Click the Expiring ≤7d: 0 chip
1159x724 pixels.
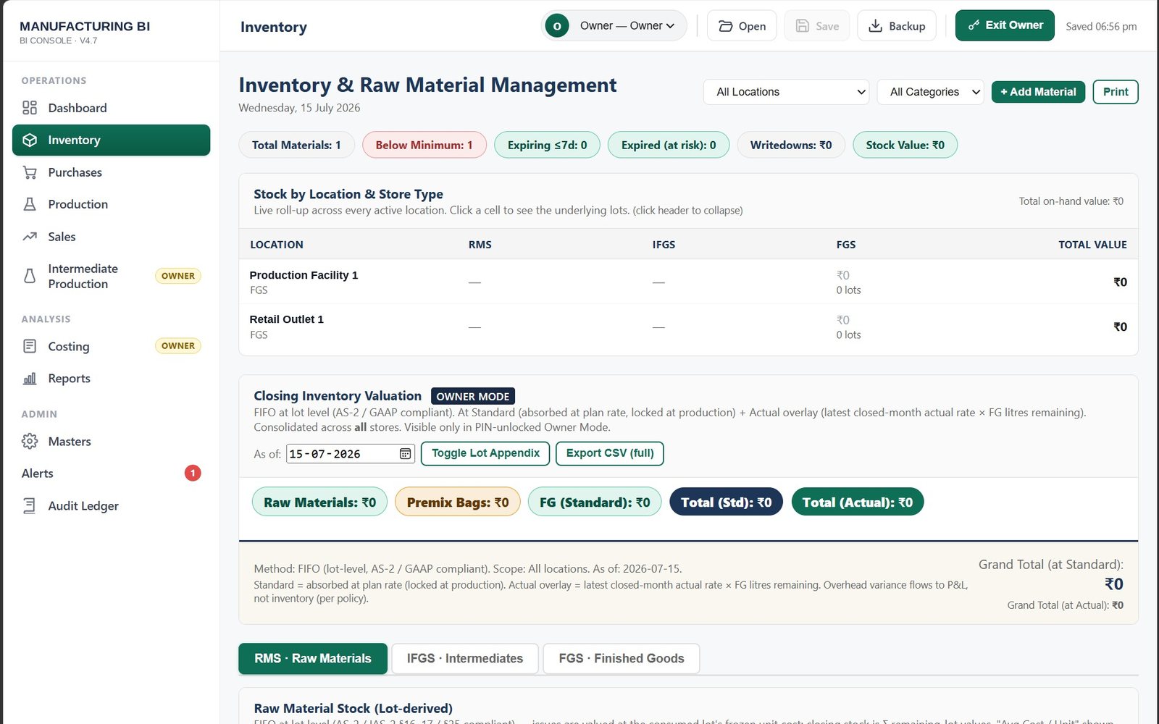point(547,145)
